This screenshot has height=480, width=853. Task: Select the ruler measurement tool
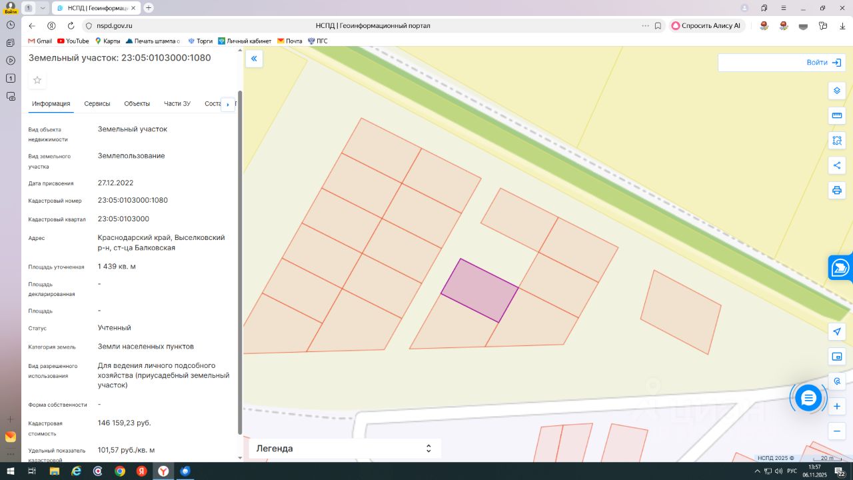click(x=837, y=115)
